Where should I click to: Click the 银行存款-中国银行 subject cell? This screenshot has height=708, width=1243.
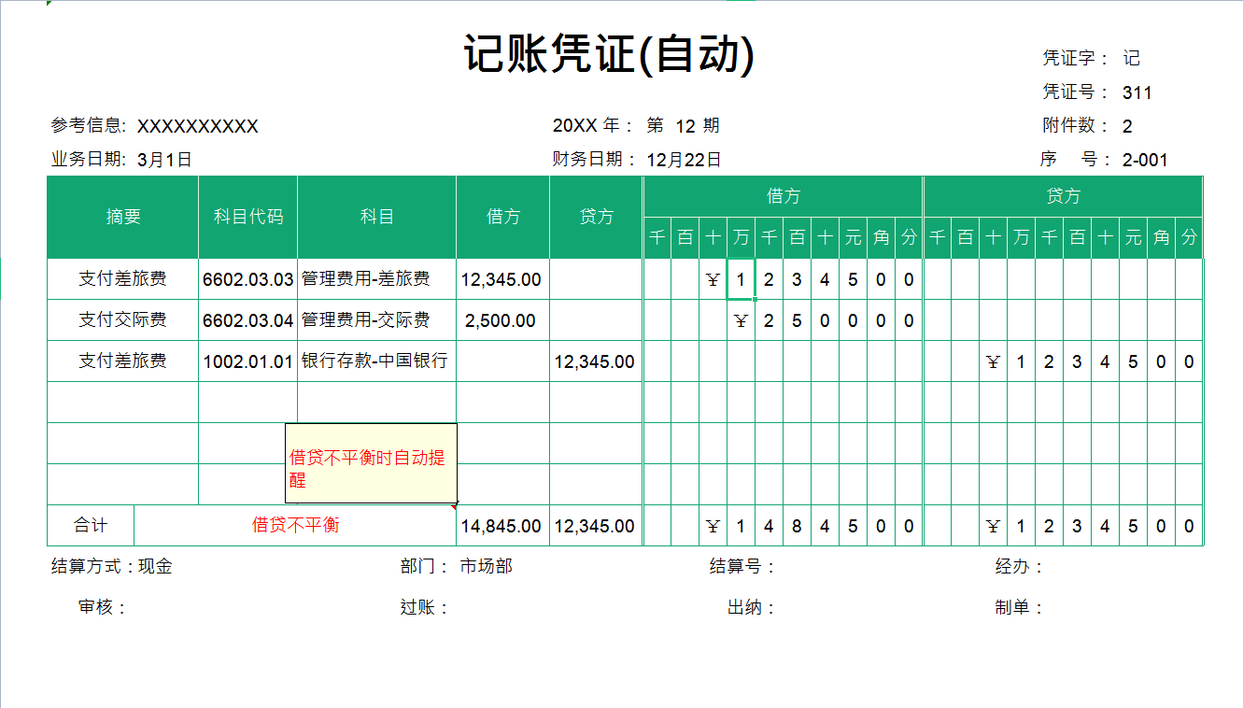[x=374, y=361]
